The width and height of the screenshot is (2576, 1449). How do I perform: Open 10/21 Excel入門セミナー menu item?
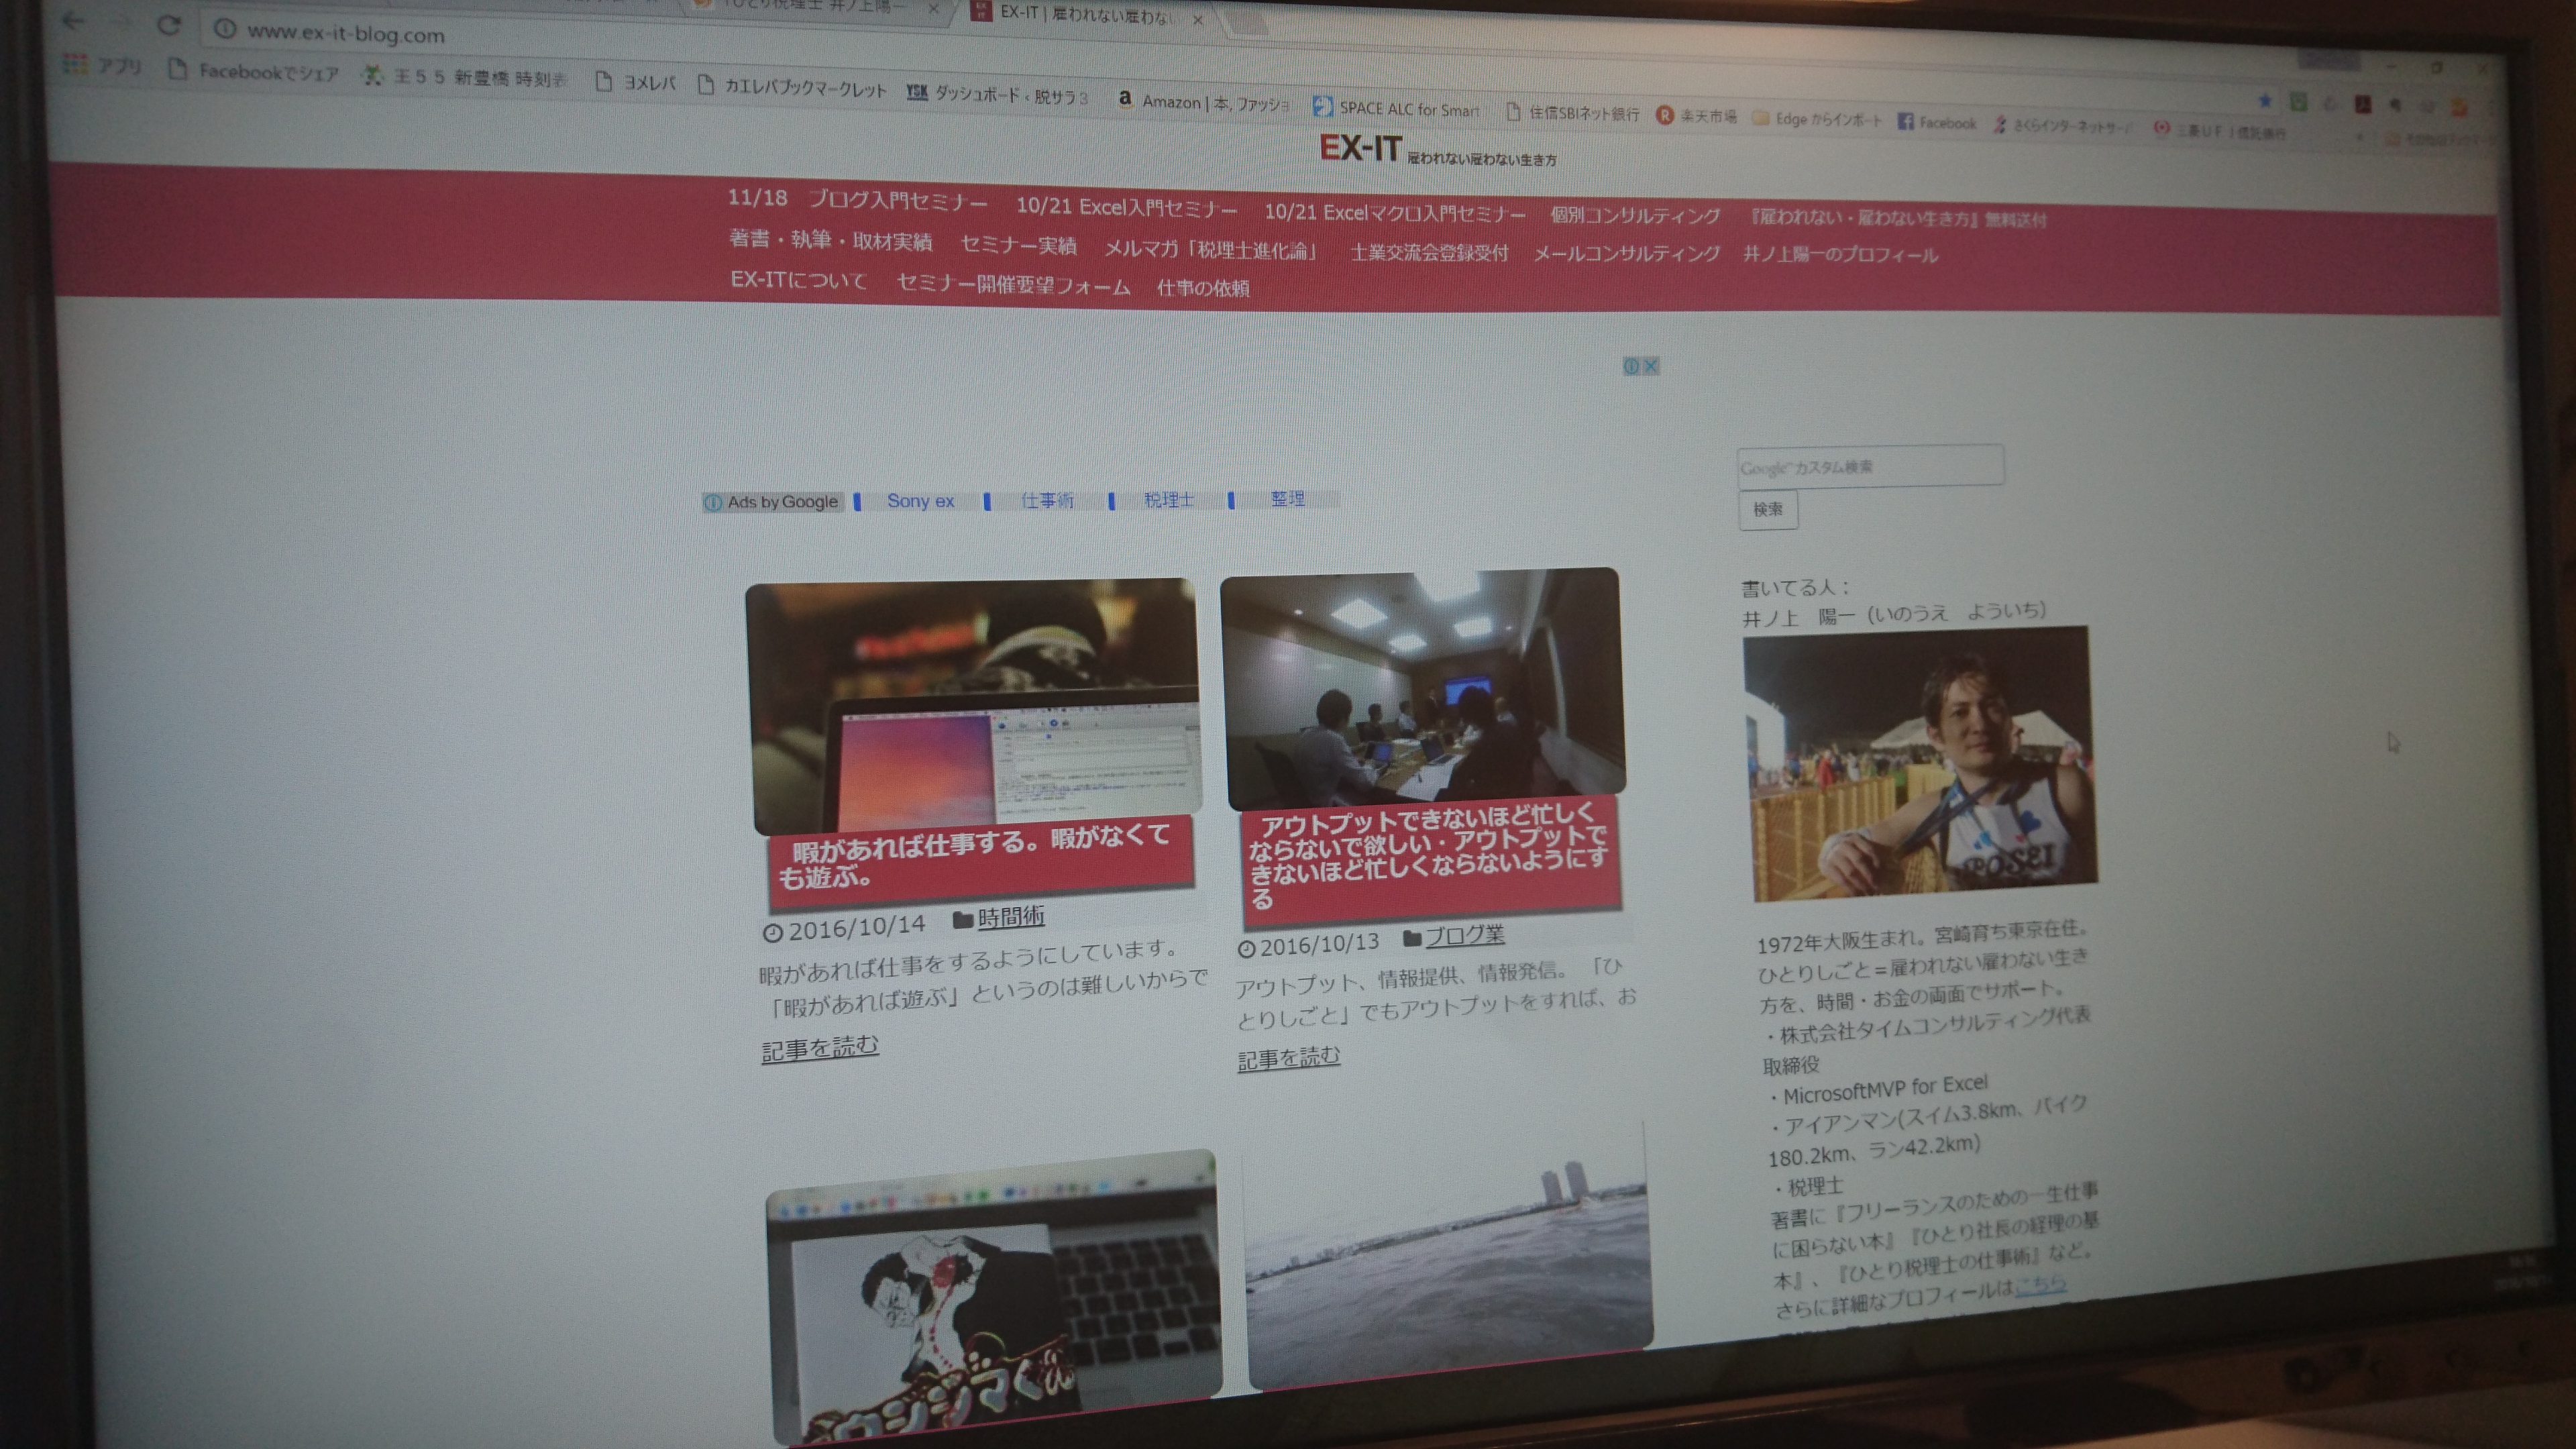pyautogui.click(x=1126, y=207)
